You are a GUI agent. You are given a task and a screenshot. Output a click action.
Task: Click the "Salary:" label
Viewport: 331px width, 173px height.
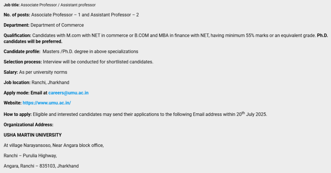(11, 72)
